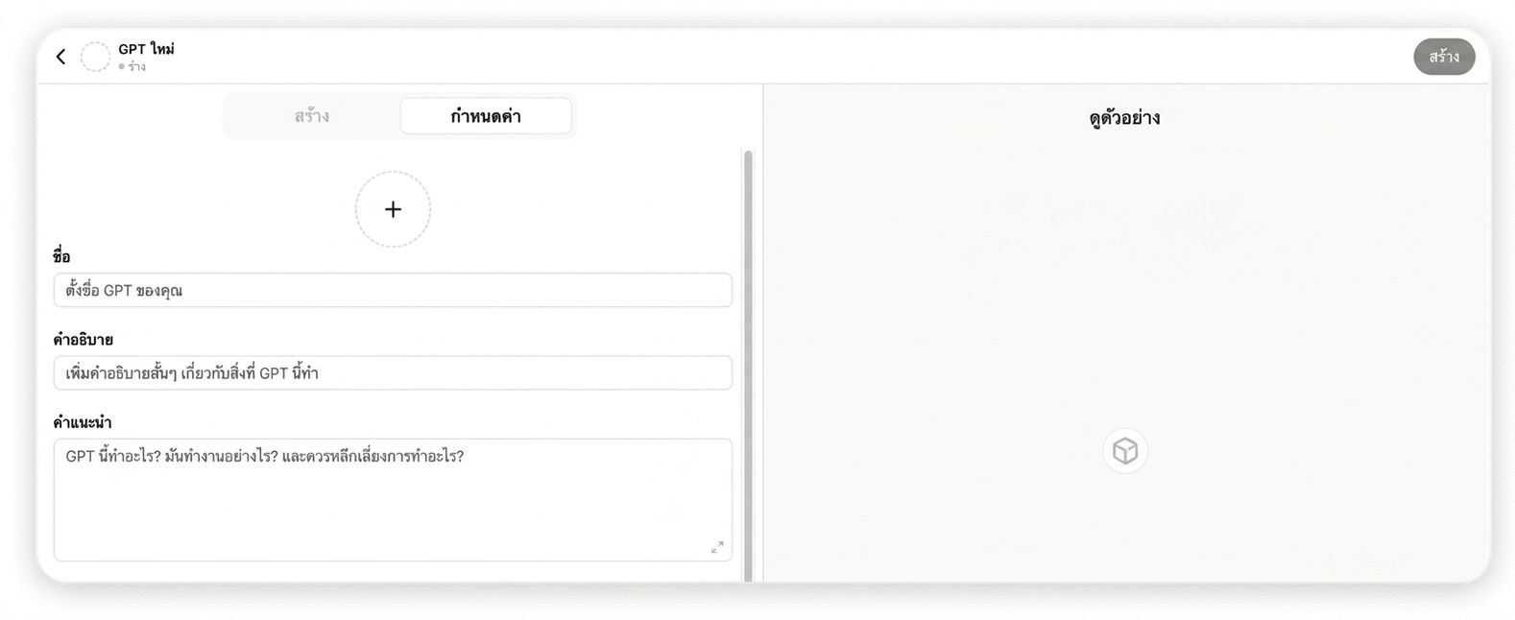Click the cube icon in preview pane
The height and width of the screenshot is (620, 1515).
[1125, 451]
